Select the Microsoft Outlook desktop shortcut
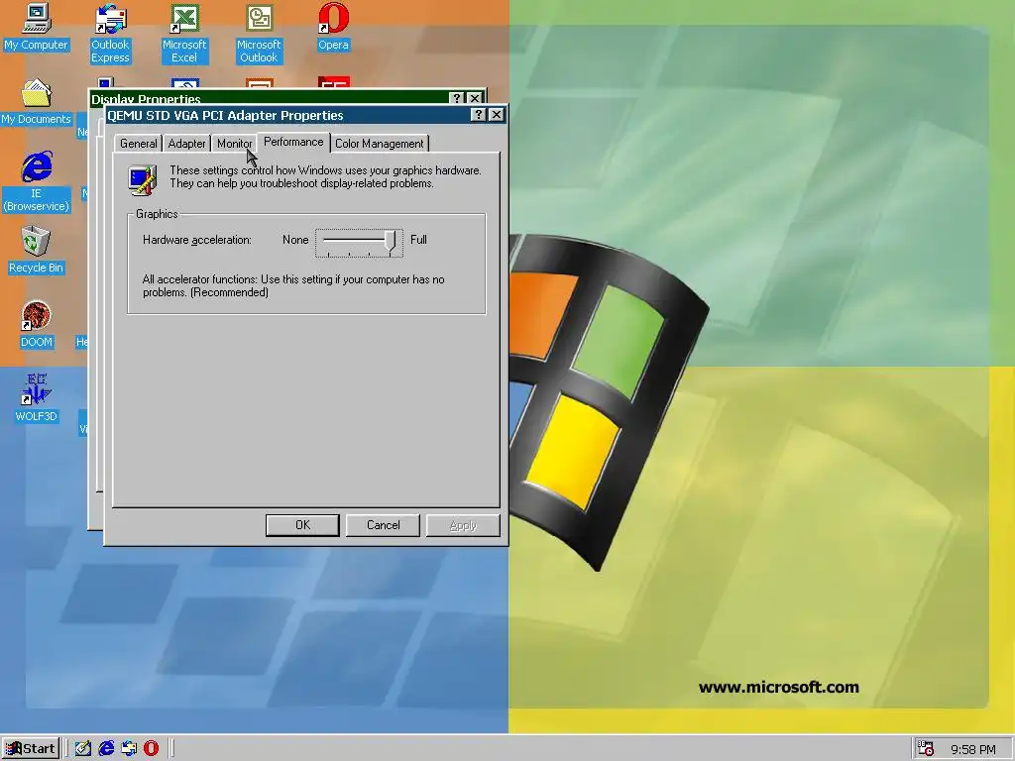 [259, 34]
